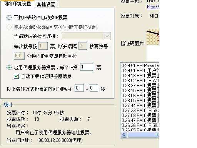Open the http:// vote topic link
The width and height of the screenshot is (197, 148).
click(153, 7)
